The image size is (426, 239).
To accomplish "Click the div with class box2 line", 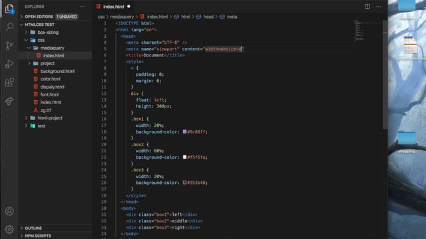I will pos(164,221).
